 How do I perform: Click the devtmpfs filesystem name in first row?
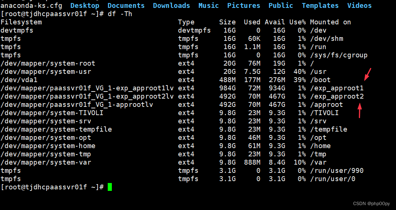17,30
